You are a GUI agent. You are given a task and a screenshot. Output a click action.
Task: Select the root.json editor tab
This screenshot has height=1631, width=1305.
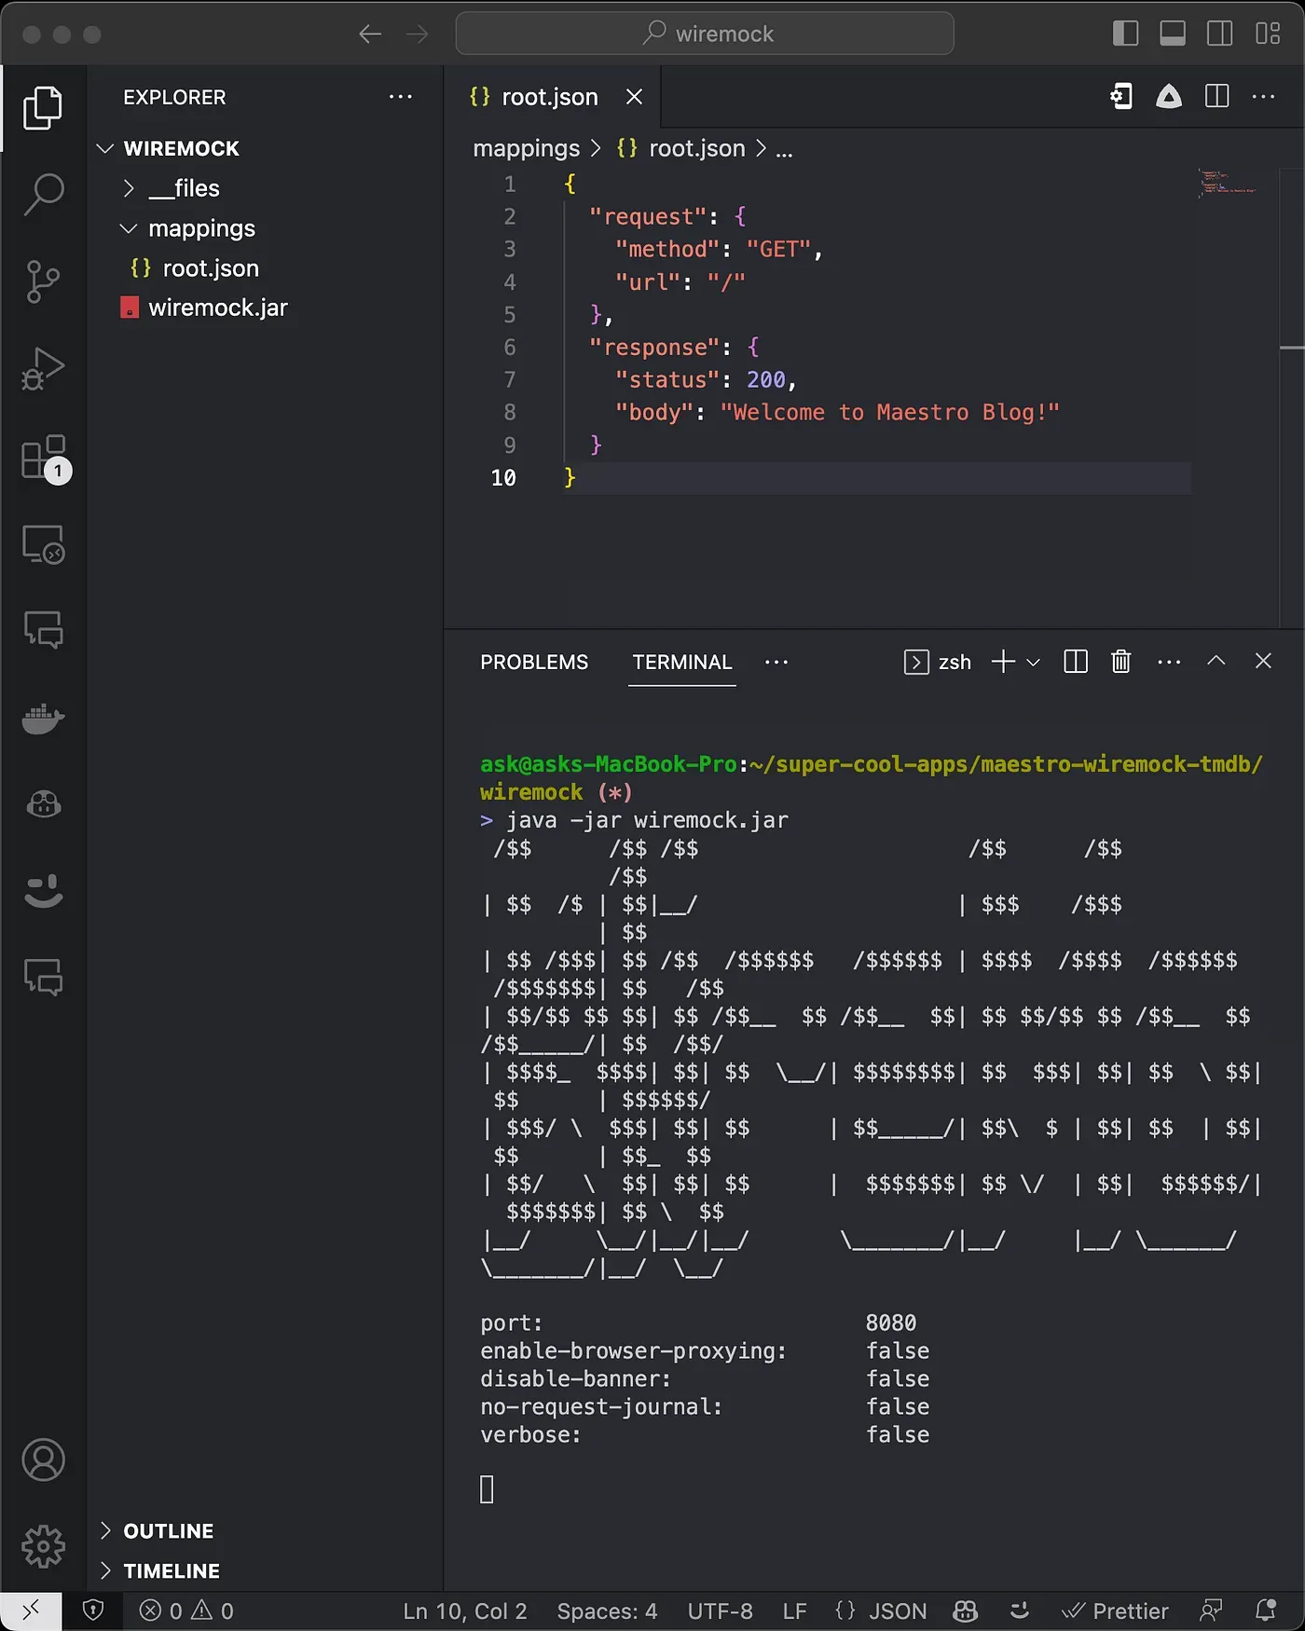(x=549, y=97)
